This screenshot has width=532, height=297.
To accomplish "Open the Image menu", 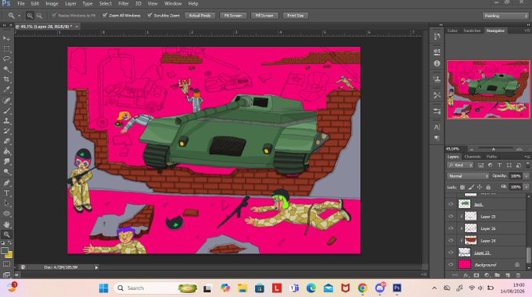I will click(52, 4).
